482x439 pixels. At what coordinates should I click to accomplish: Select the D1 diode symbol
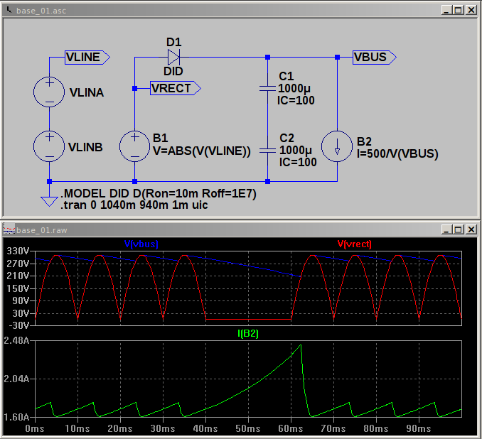click(173, 57)
